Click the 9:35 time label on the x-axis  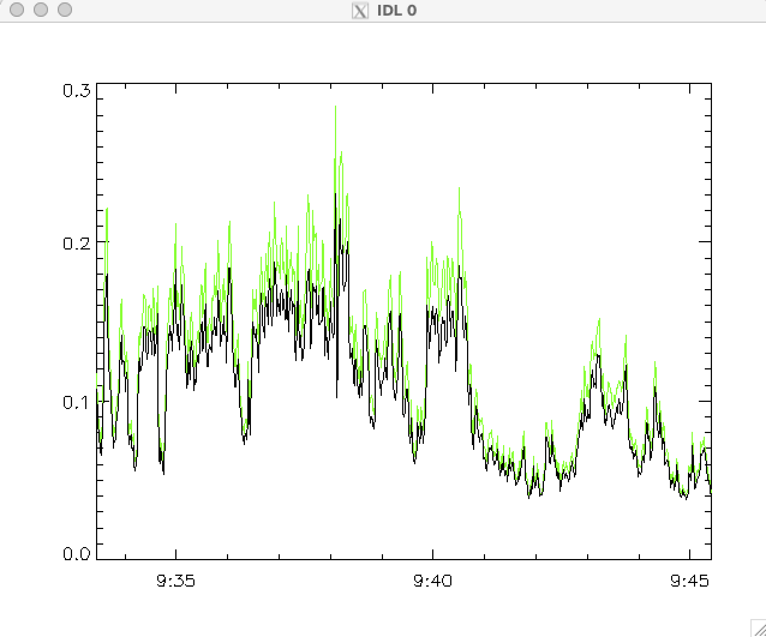pyautogui.click(x=175, y=581)
